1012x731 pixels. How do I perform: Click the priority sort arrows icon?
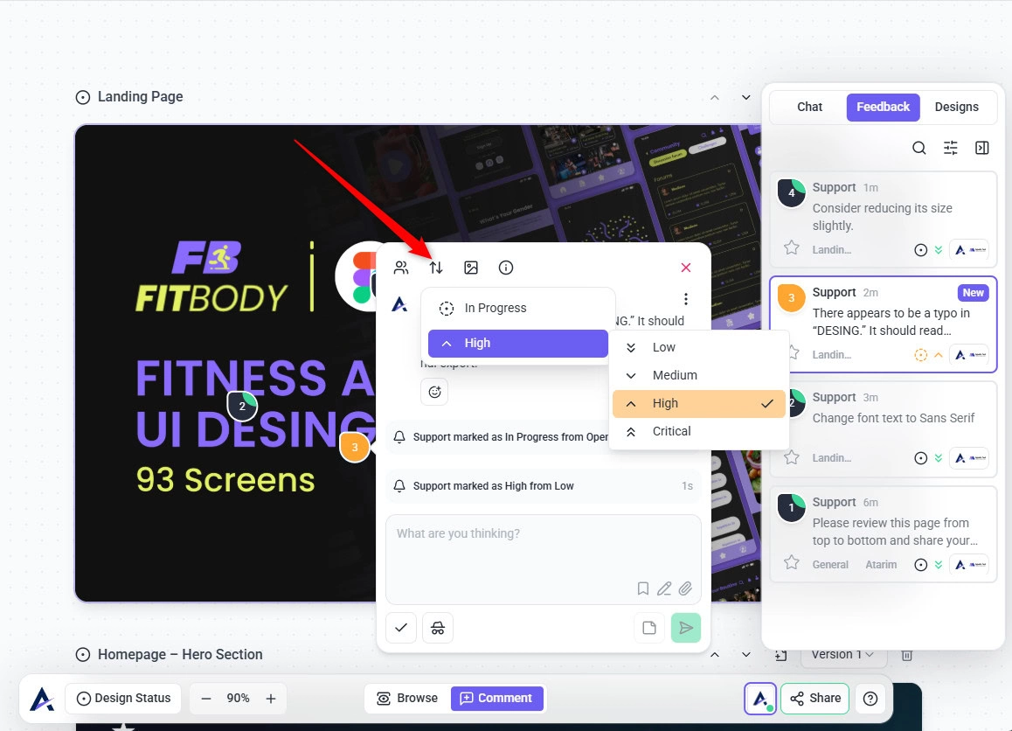tap(436, 268)
